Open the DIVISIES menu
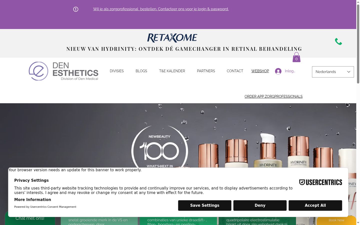The image size is (360, 225). point(117,71)
